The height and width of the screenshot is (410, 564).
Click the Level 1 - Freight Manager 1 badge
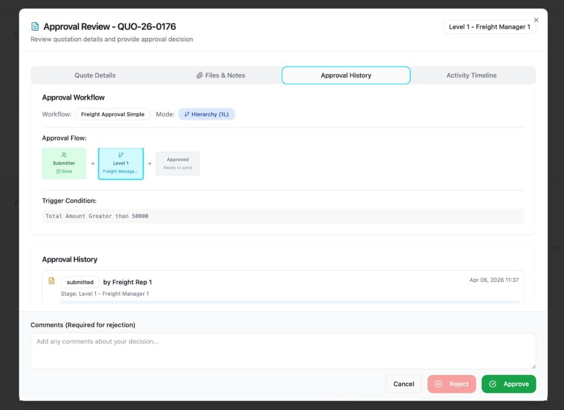click(x=489, y=26)
